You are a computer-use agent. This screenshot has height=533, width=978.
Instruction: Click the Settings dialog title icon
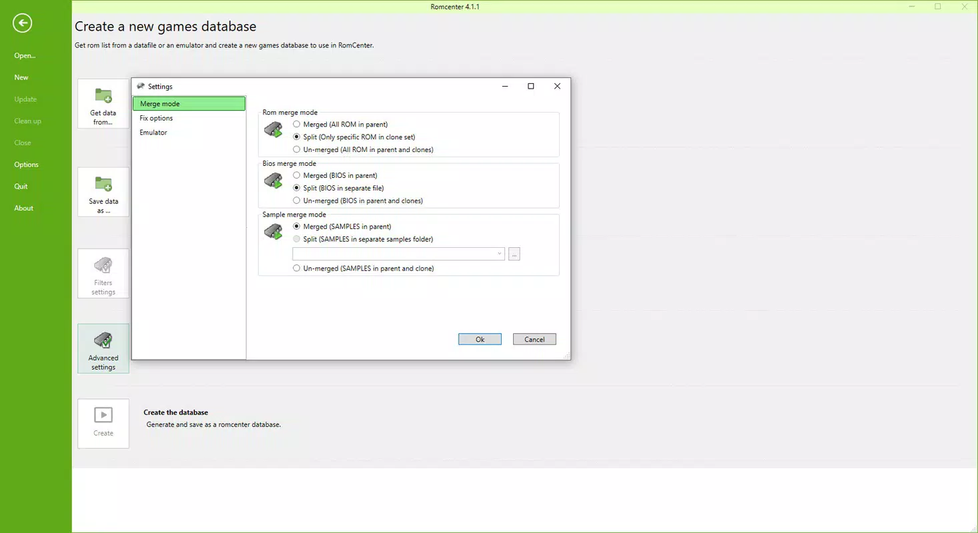tap(141, 86)
